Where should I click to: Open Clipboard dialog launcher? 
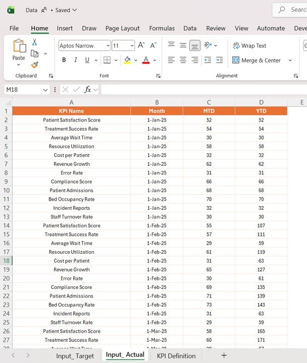coord(51,76)
